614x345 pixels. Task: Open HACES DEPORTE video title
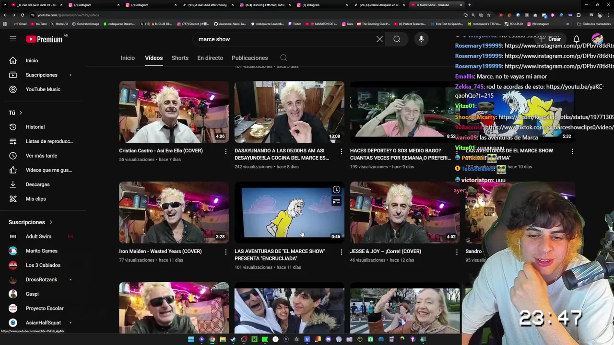[x=401, y=154]
